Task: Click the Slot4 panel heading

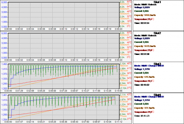Action: [157, 95]
